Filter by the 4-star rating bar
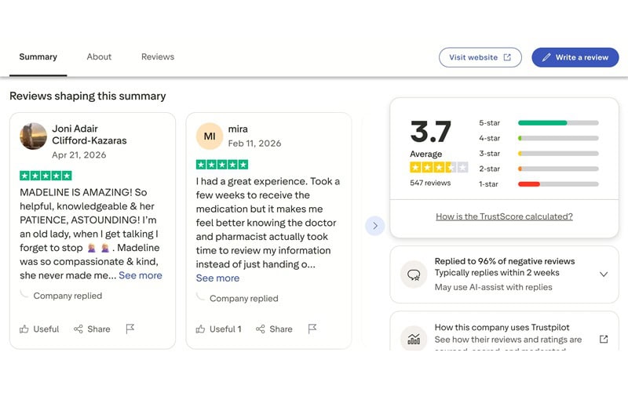 pos(558,138)
